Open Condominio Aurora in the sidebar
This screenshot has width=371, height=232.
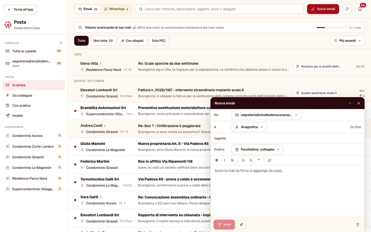[34, 136]
